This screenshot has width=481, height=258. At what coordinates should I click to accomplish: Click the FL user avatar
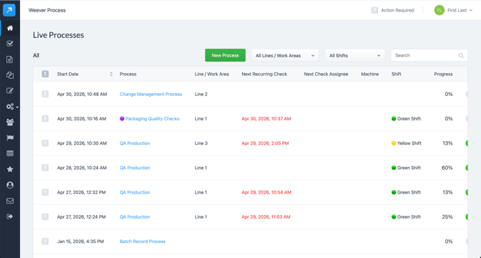click(439, 10)
